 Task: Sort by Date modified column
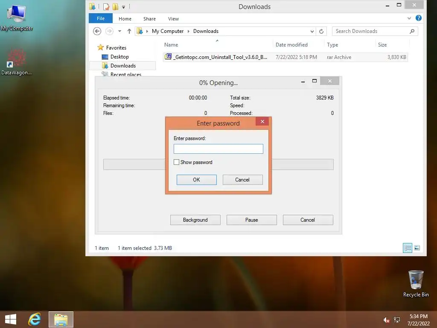(x=291, y=44)
